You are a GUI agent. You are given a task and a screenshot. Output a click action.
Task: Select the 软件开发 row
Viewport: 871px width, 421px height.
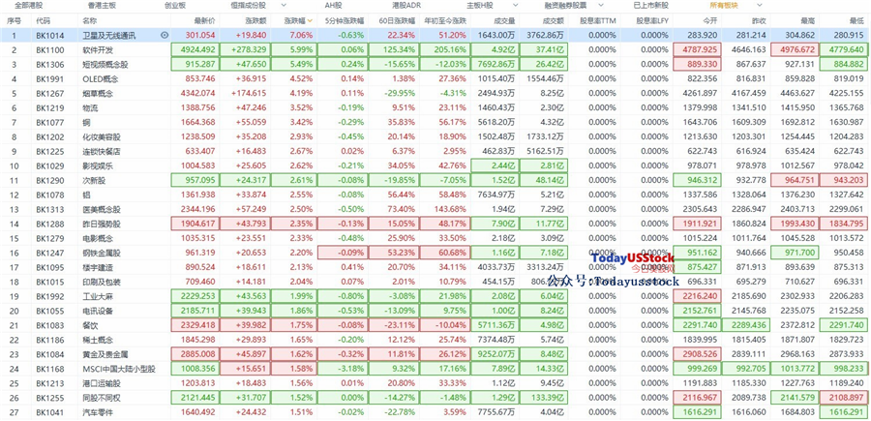(435, 49)
